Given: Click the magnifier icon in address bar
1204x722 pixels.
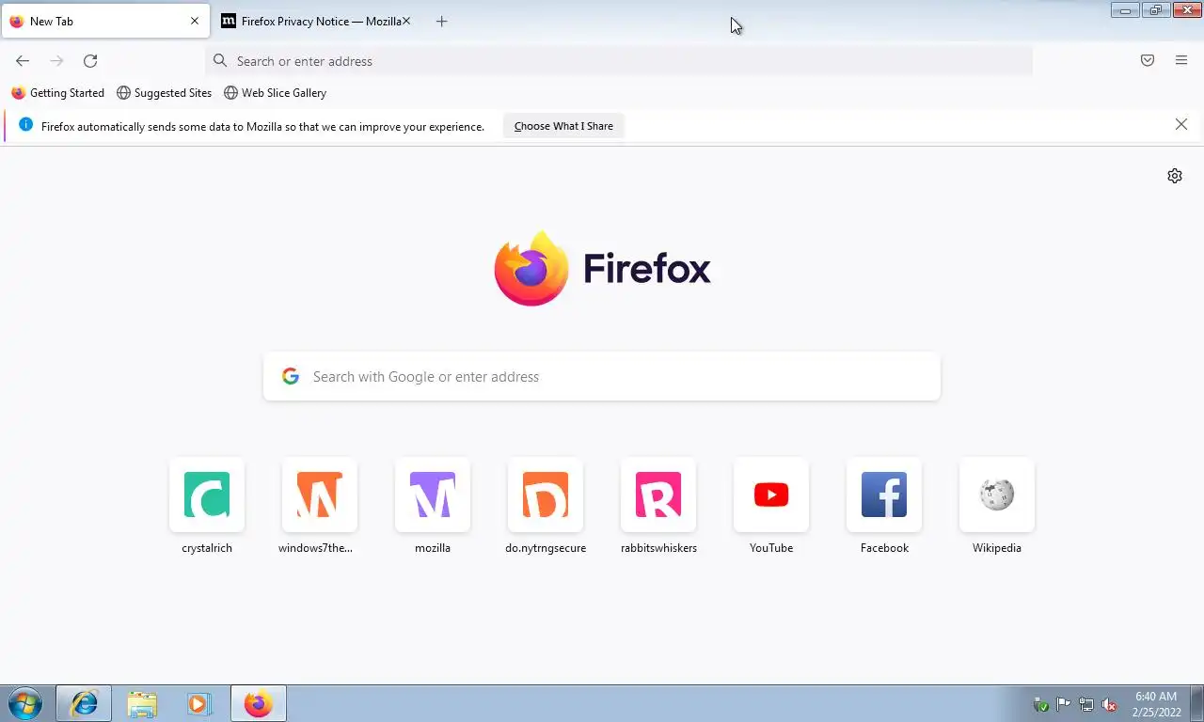Looking at the screenshot, I should [x=220, y=61].
